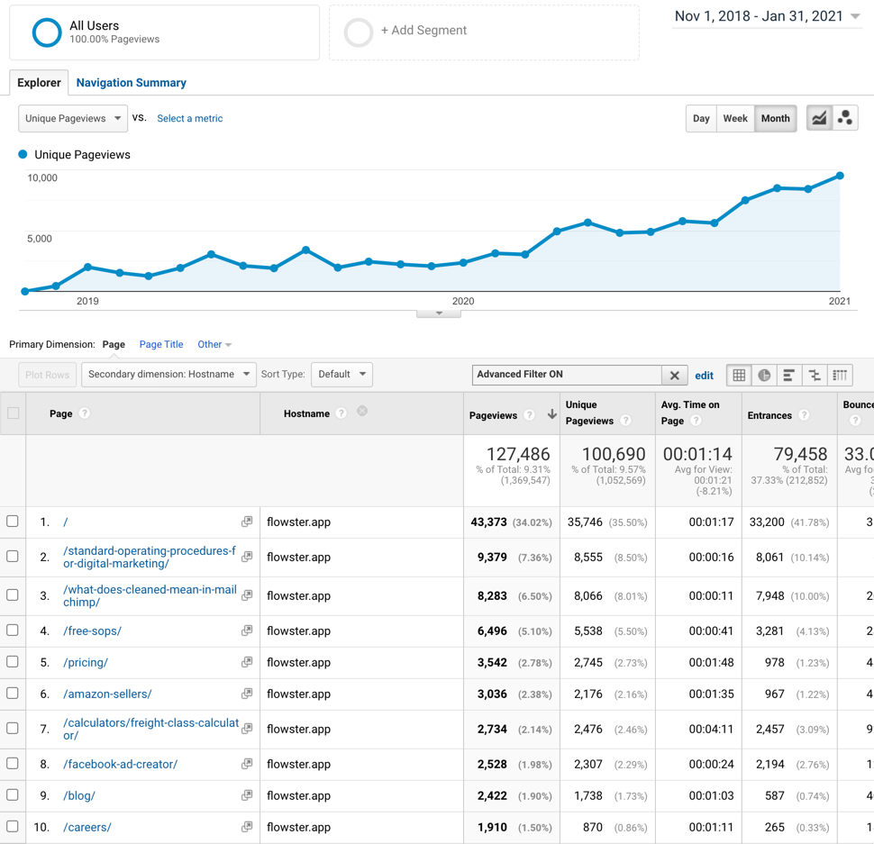Remove the Hostname secondary dimension column
The image size is (874, 844).
(x=362, y=411)
